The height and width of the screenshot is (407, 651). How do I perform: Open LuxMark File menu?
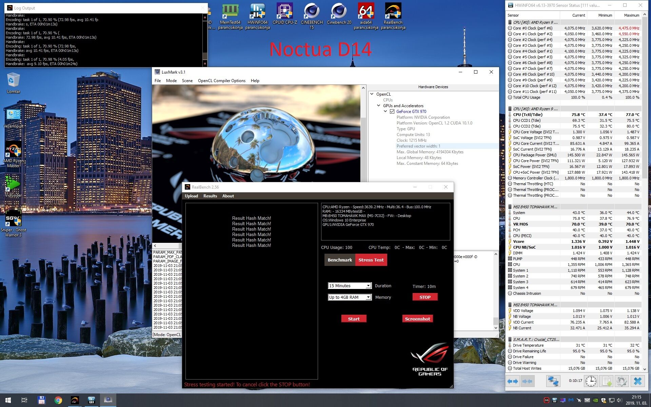[158, 81]
